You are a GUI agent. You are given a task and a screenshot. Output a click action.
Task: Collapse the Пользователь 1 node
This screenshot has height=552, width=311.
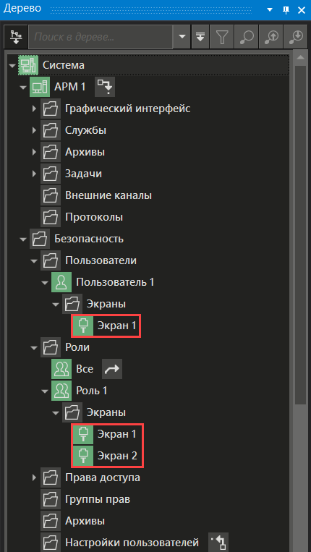point(45,283)
